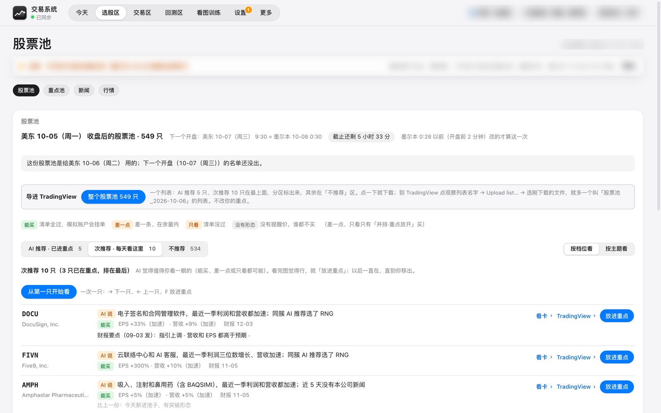Download 整个股票池 549 只 list
The image size is (661, 413).
click(x=113, y=197)
